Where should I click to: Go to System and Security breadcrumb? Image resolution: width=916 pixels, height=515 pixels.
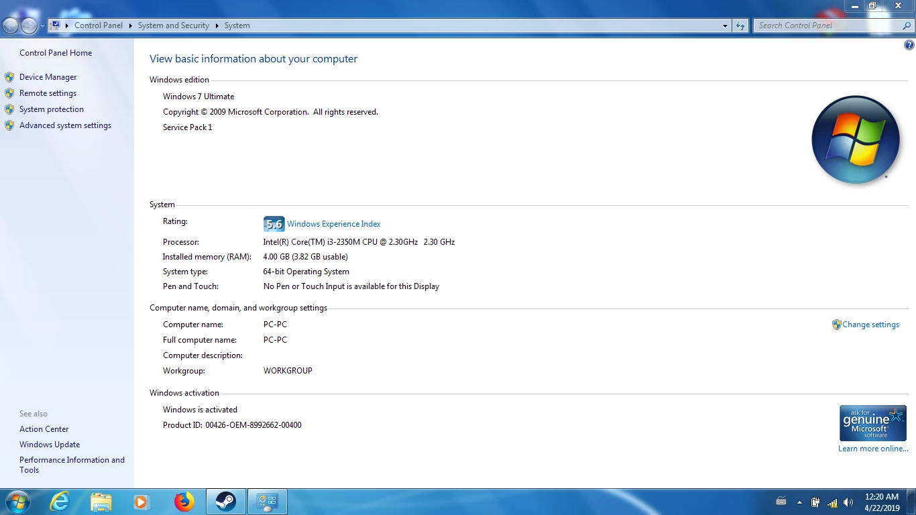pos(174,25)
